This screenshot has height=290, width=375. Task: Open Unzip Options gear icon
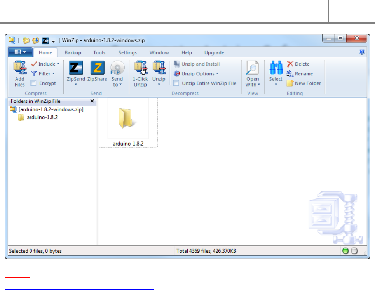177,74
